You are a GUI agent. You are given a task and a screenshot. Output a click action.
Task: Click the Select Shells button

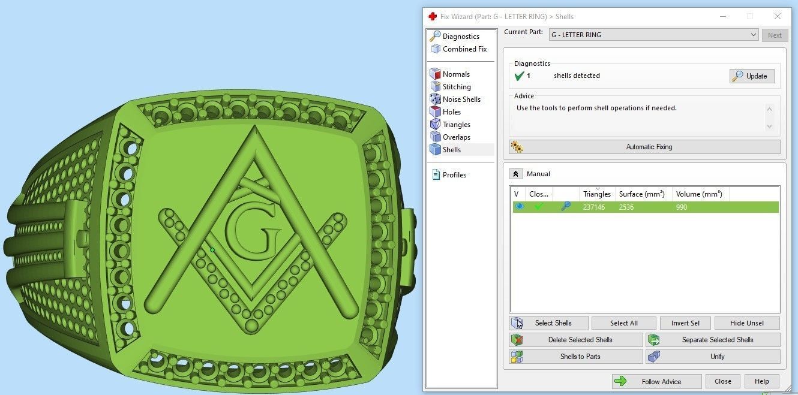548,323
